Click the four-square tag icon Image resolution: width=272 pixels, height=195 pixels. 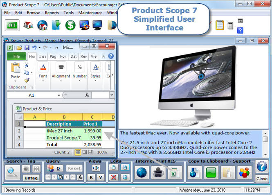36,169
